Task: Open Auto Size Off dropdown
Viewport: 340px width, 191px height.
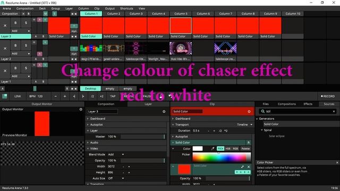Action: click(x=116, y=178)
